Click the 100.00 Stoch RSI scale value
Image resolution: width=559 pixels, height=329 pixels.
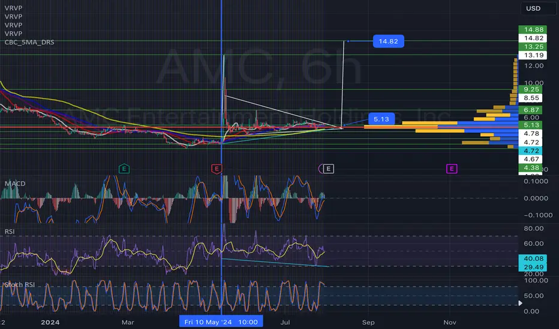click(536, 281)
